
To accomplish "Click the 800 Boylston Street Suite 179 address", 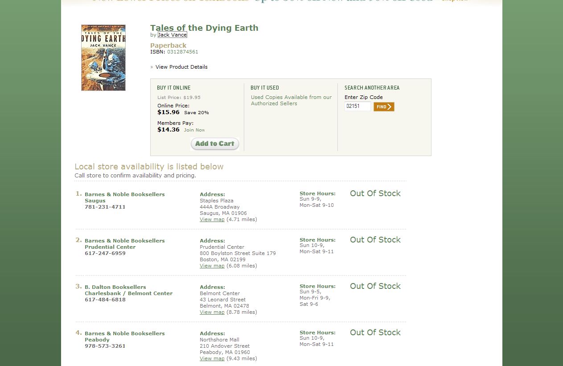I will pos(238,253).
